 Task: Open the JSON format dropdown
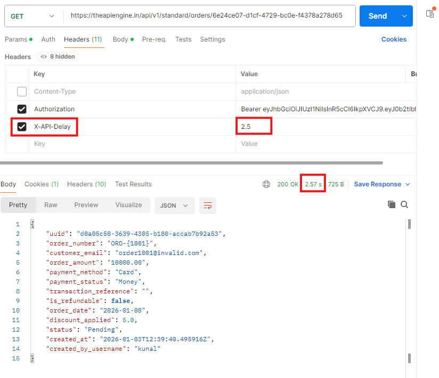174,205
